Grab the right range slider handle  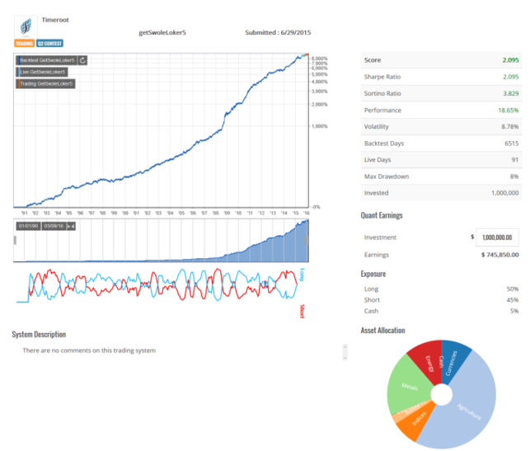click(x=307, y=240)
